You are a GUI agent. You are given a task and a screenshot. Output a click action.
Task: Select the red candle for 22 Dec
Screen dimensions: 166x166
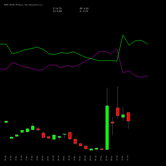point(43,135)
